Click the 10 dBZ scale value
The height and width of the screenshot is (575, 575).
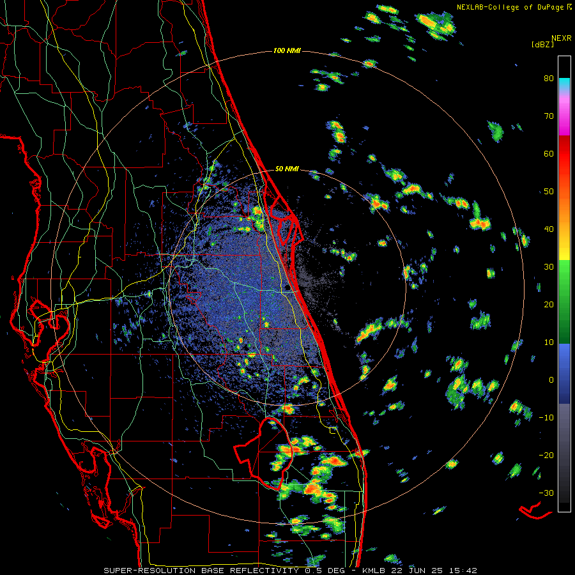pyautogui.click(x=549, y=342)
